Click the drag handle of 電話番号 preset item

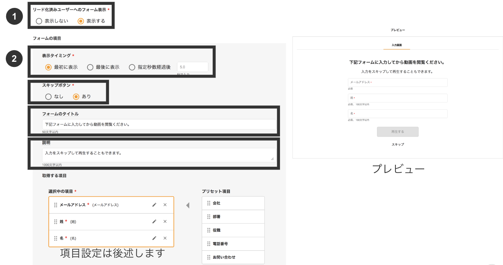pyautogui.click(x=209, y=244)
